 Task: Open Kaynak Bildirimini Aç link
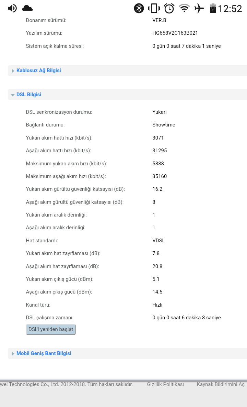(221, 384)
